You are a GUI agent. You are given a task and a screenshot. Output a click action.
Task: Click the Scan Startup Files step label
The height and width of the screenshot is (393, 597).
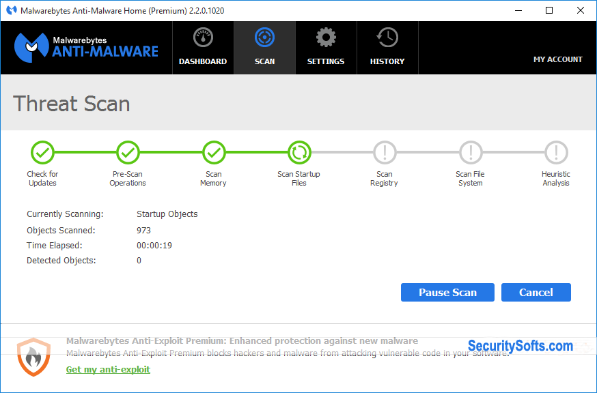pyautogui.click(x=299, y=179)
